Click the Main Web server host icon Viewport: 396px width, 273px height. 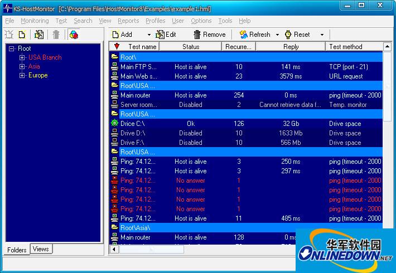(x=115, y=76)
